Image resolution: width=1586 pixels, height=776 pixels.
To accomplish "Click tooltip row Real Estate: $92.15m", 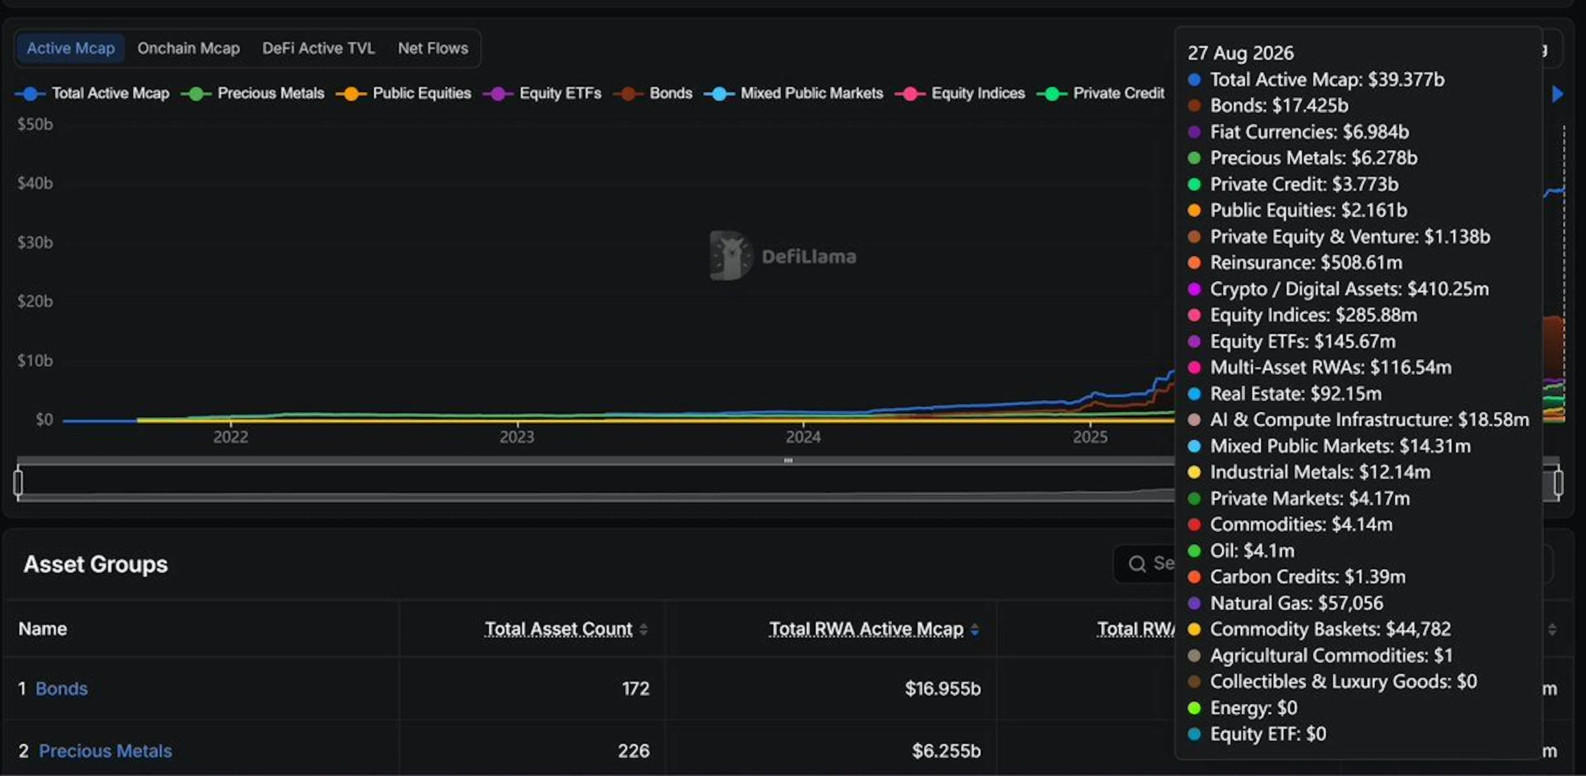I will click(1285, 394).
